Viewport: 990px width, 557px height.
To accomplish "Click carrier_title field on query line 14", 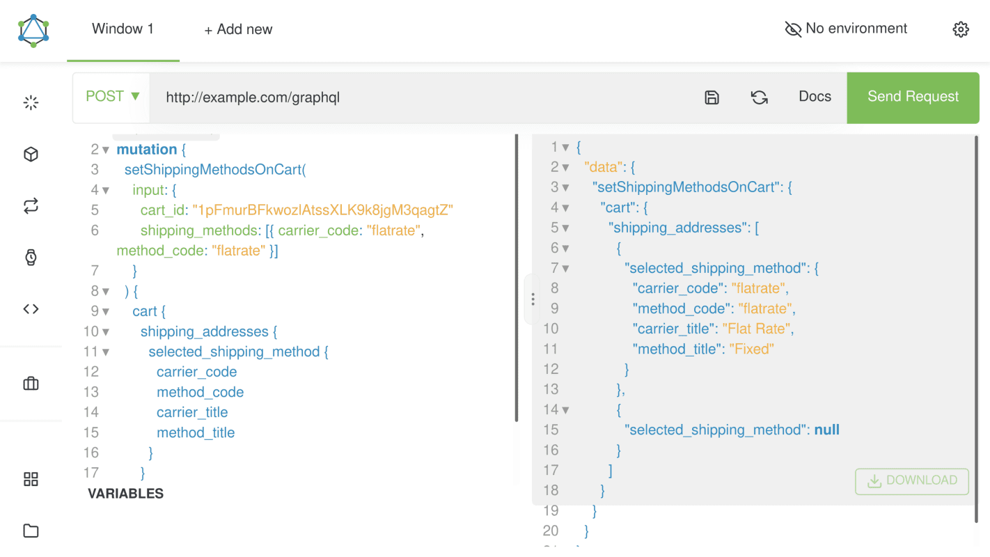I will (192, 412).
